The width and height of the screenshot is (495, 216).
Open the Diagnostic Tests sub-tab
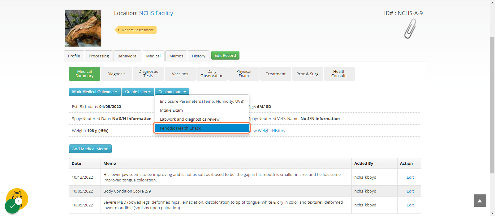point(148,74)
